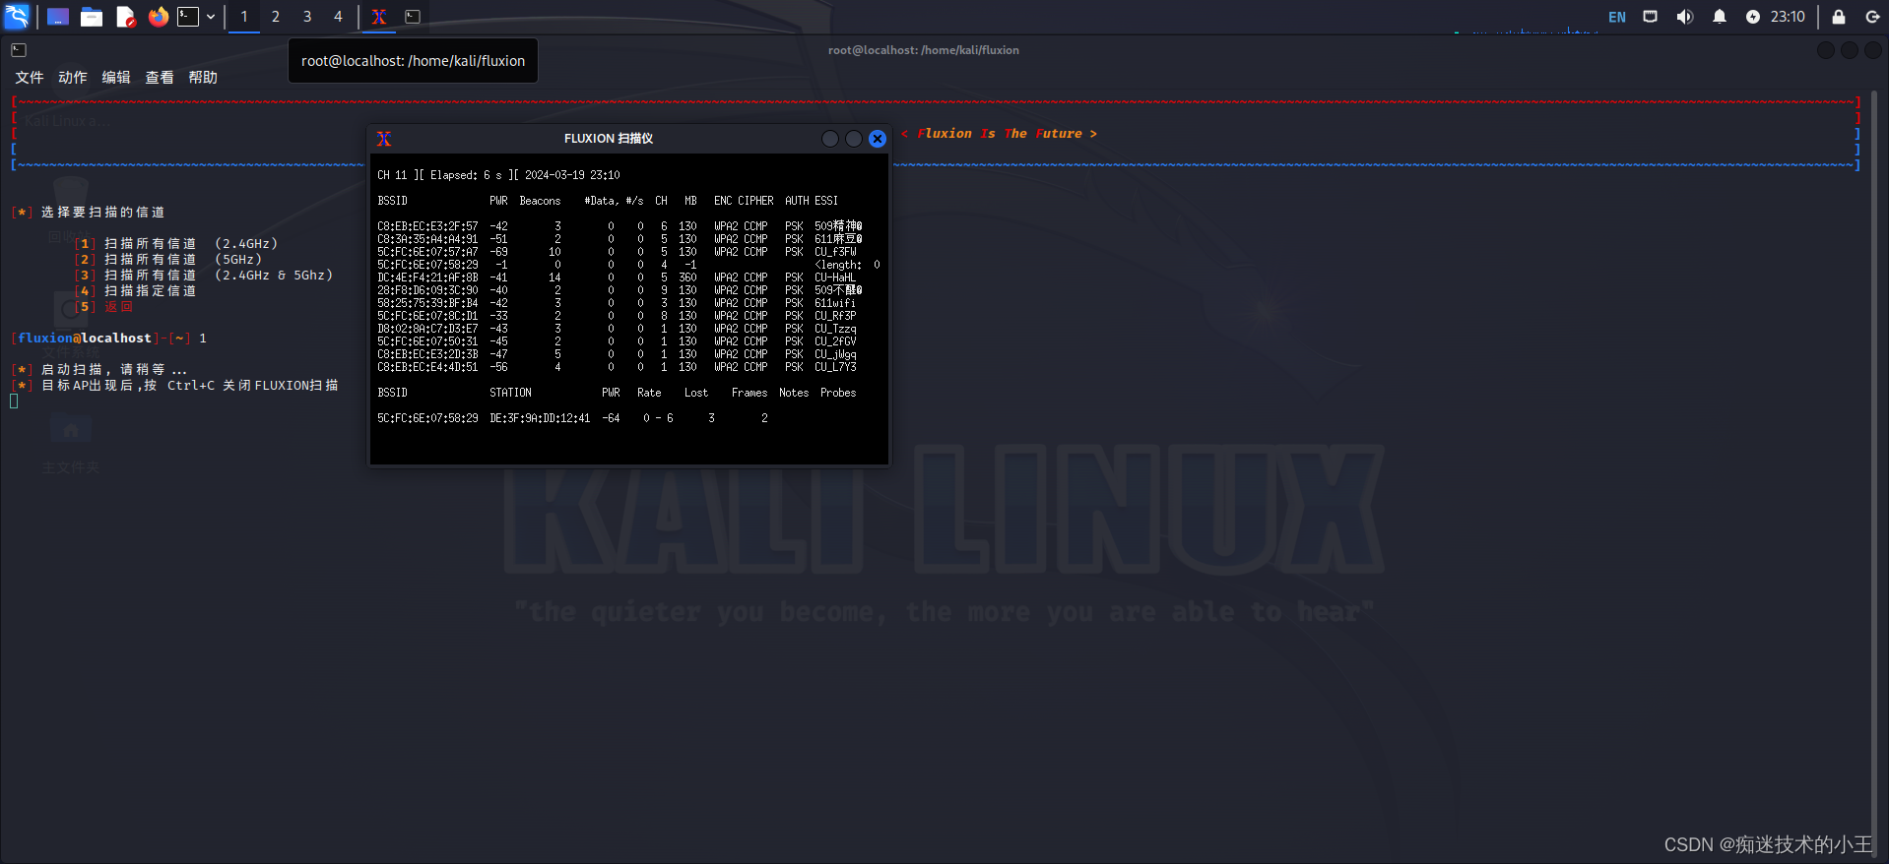Viewport: 1889px width, 864px height.
Task: Click the CU_jUgq network row
Action: click(x=617, y=354)
